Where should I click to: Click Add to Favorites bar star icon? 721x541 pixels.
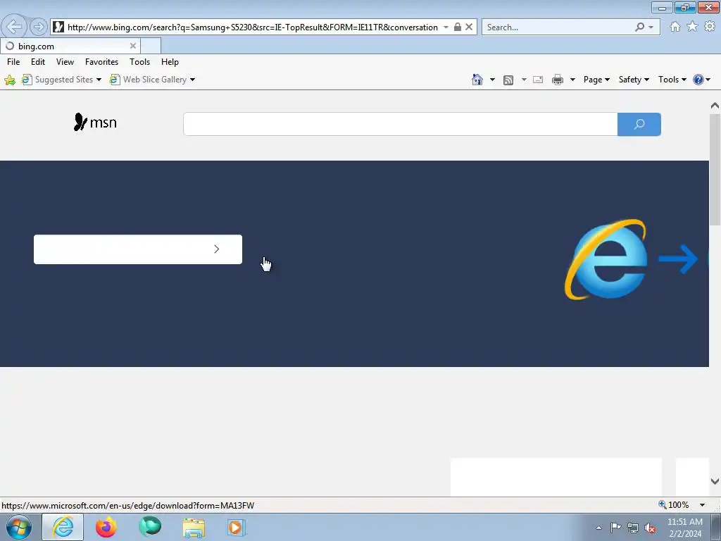tap(10, 80)
